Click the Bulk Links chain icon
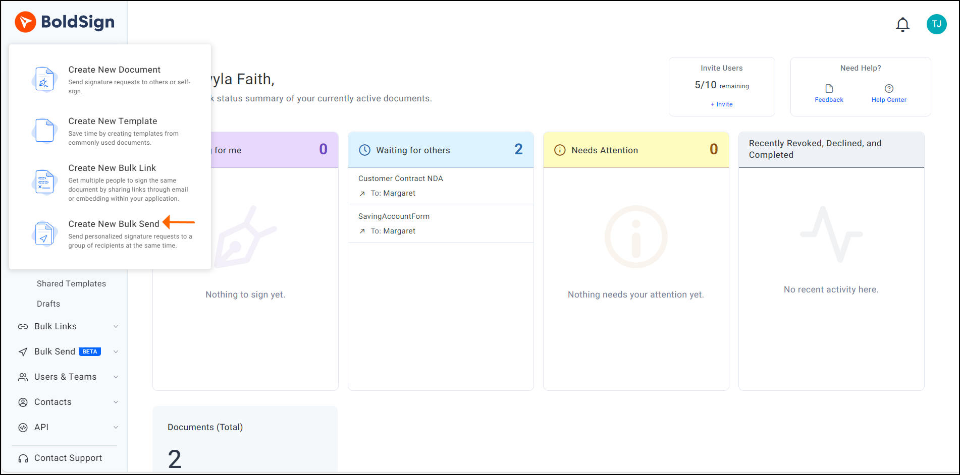 point(23,326)
